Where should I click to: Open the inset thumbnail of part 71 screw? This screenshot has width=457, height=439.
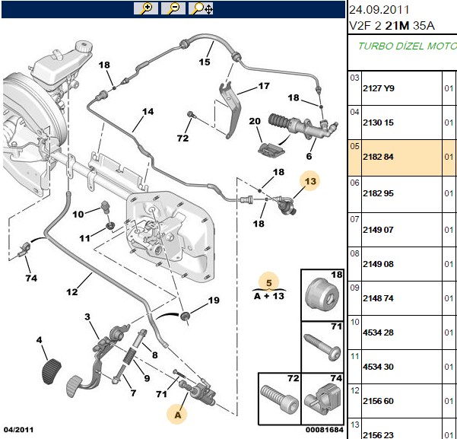pos(322,347)
